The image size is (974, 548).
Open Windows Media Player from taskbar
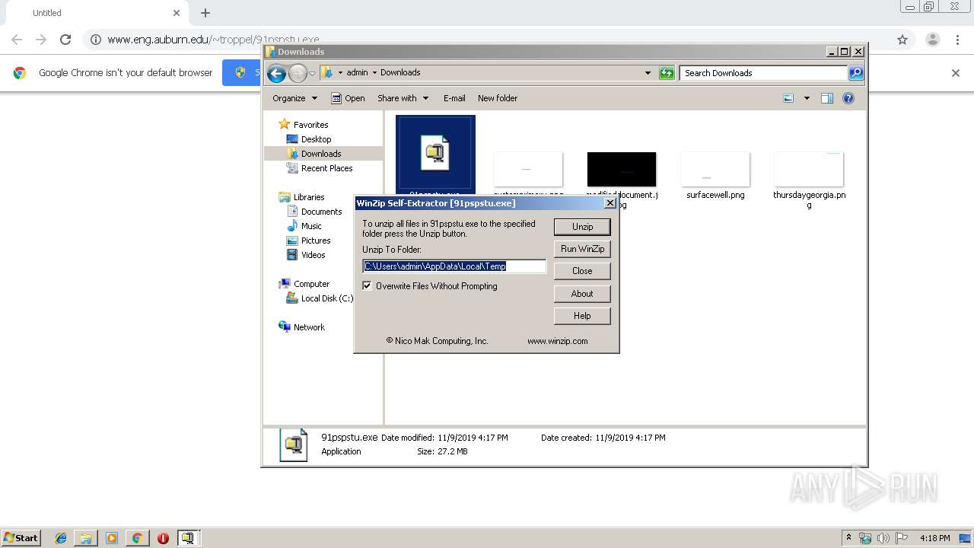click(x=112, y=538)
